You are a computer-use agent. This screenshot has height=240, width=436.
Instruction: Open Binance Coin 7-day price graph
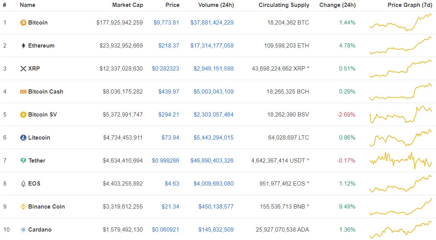pos(401,207)
